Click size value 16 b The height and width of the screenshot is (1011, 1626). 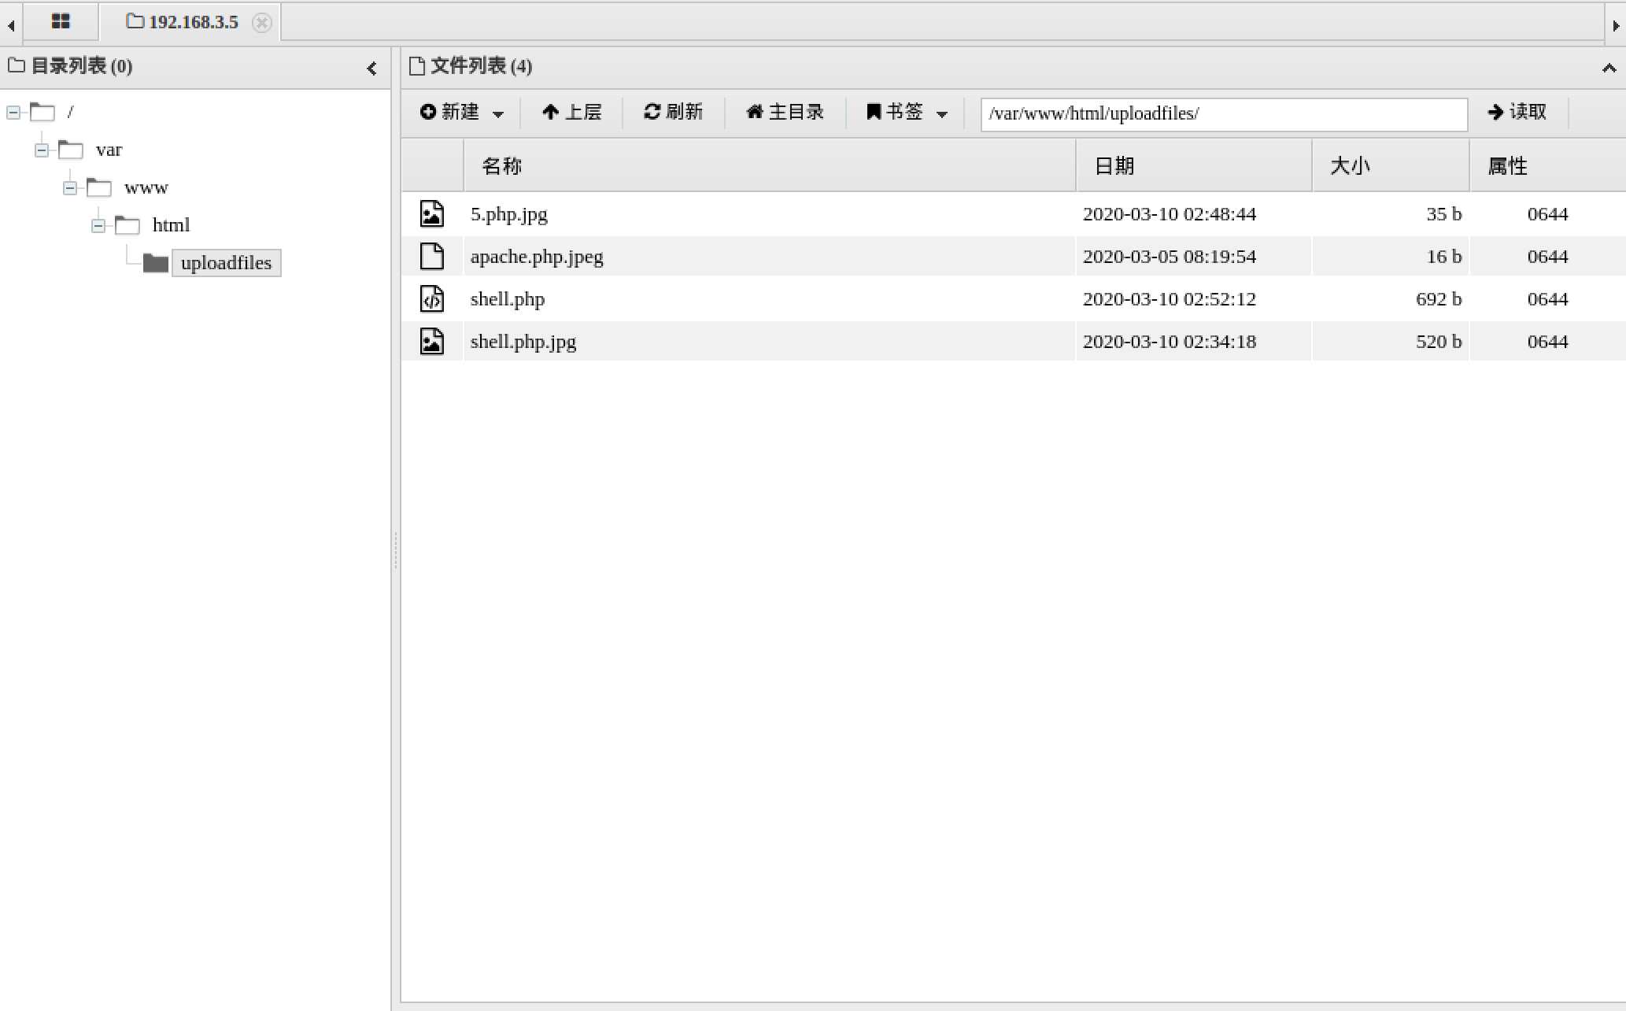(1443, 257)
